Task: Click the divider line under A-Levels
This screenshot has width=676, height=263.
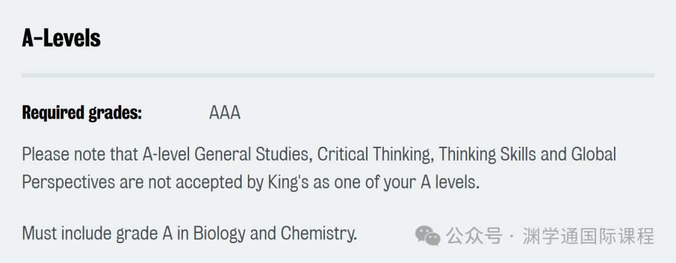Action: tap(339, 76)
